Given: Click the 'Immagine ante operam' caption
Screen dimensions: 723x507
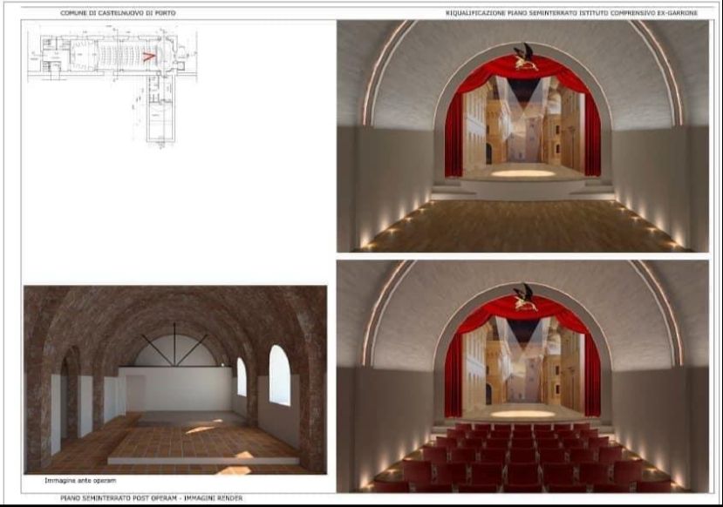Looking at the screenshot, I should [x=80, y=480].
